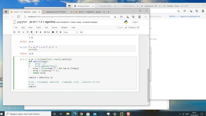Open the Insert menu
206x116 pixels.
[39, 27]
